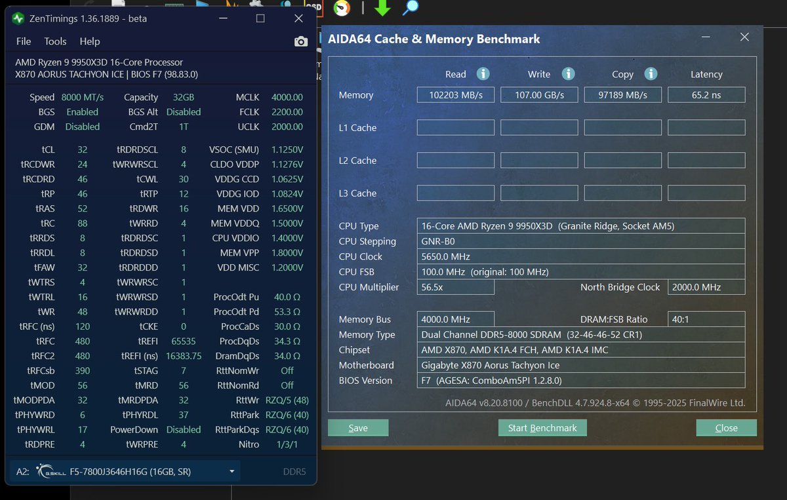Click the Nitro value 1/3/1

287,444
